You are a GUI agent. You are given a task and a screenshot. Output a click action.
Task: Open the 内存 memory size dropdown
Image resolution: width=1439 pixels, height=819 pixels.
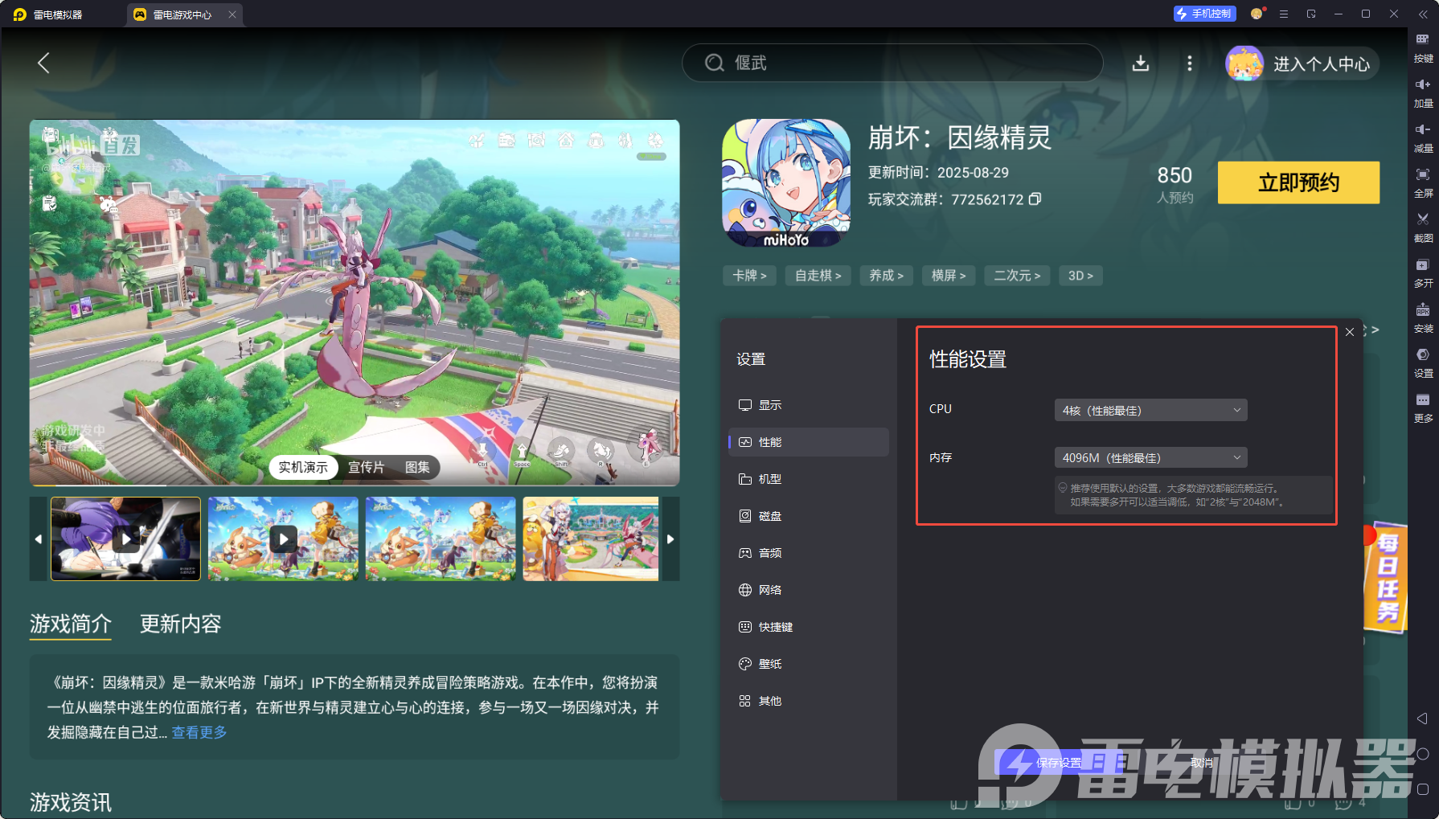tap(1150, 457)
